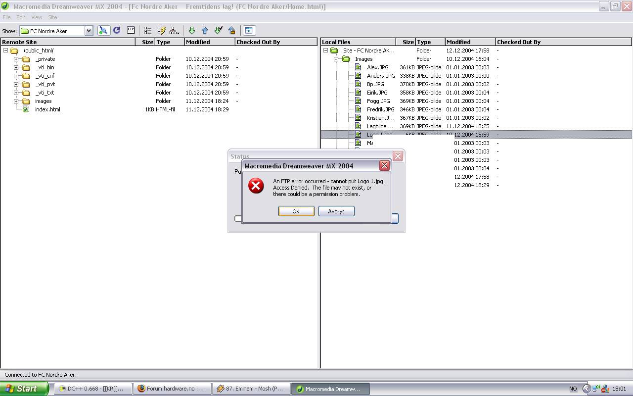Select the Anders.JPG file
Screen dimensions: 633x396
point(381,76)
